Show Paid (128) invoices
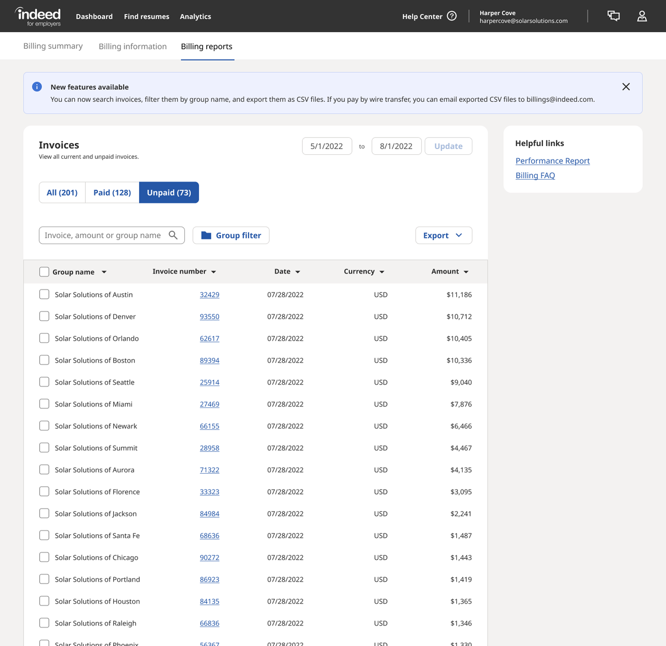The image size is (666, 646). tap(112, 192)
